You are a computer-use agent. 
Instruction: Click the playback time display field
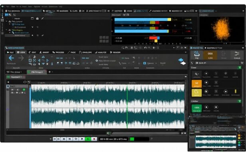tap(113, 139)
